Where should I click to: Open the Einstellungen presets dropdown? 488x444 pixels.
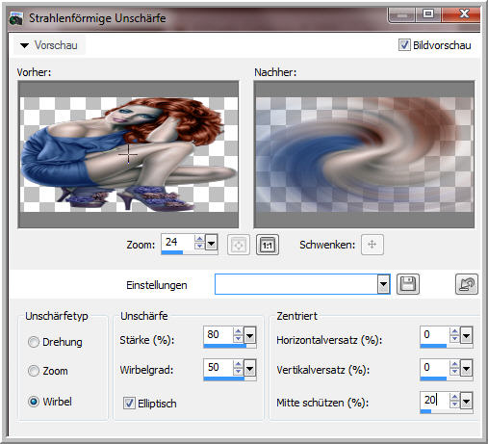[x=383, y=284]
